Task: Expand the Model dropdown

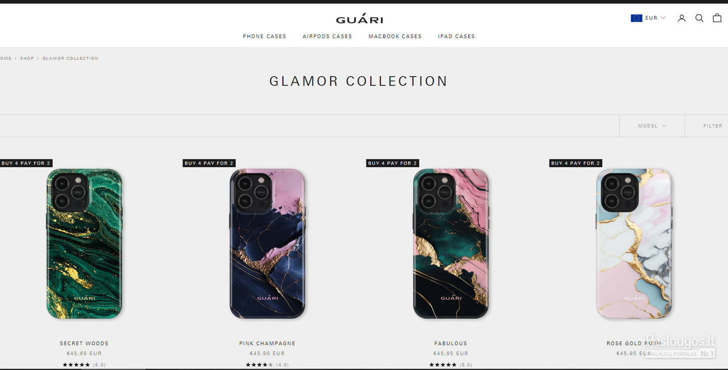Action: coord(652,126)
